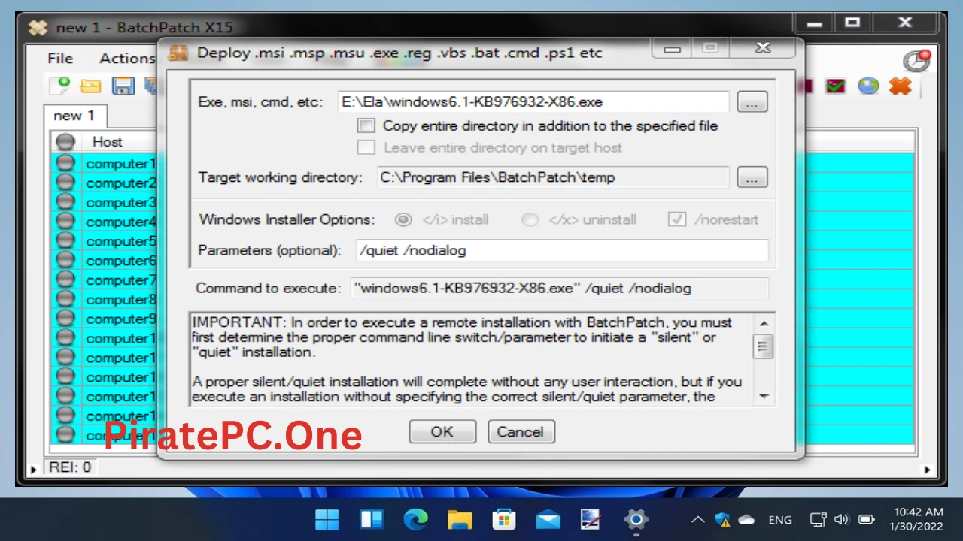This screenshot has height=541, width=963.
Task: Click the OneDrive cloud tray icon
Action: coord(747,519)
